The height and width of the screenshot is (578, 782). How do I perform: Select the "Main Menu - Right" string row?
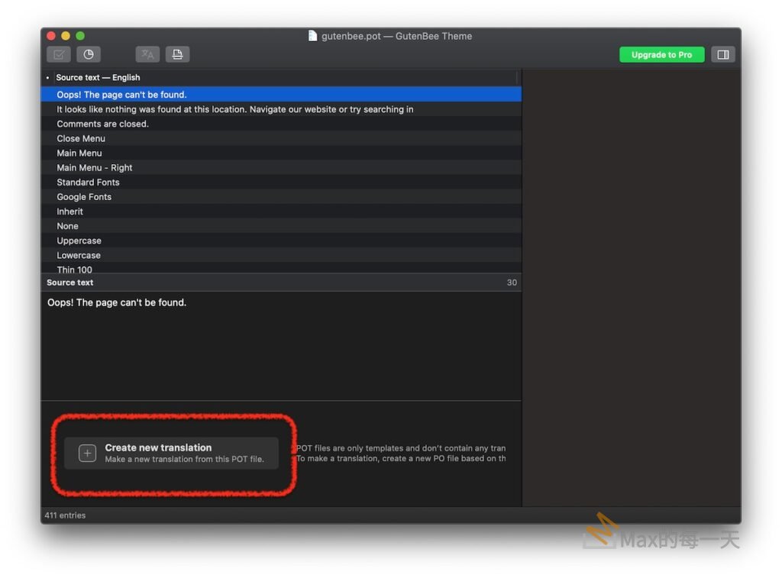[x=95, y=167]
